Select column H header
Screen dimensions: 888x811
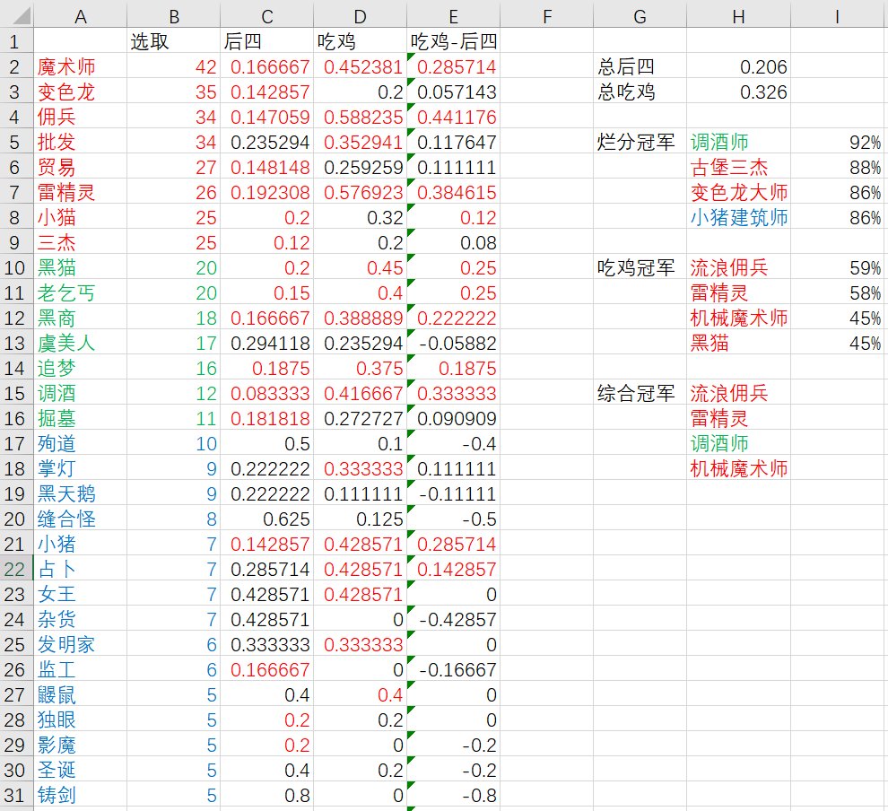[x=738, y=16]
